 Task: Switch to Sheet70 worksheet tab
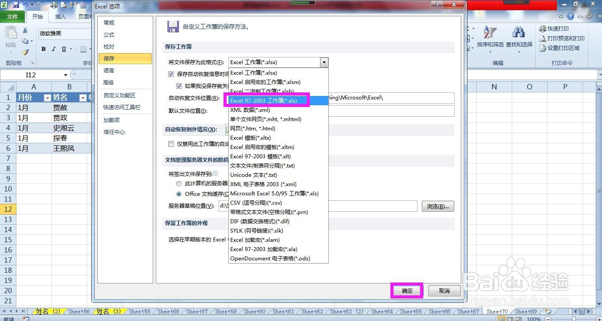click(497, 312)
